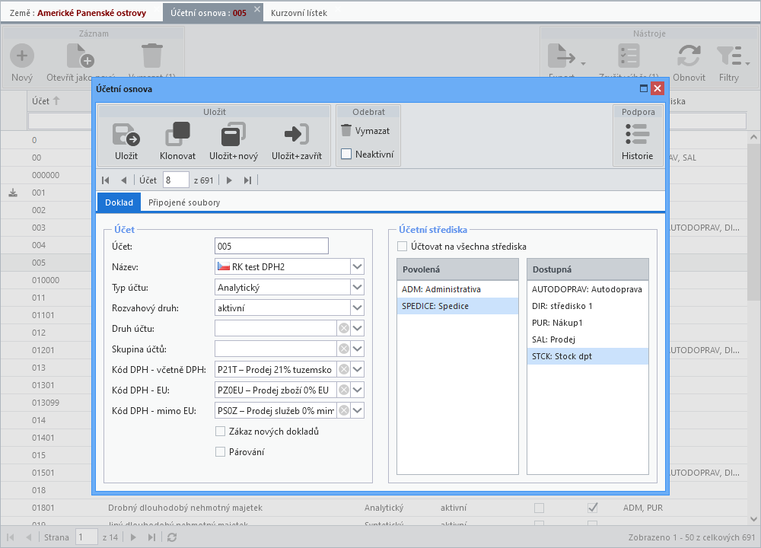
Task: Select STCK: Stock dpt in Dostupná list
Action: [x=587, y=356]
